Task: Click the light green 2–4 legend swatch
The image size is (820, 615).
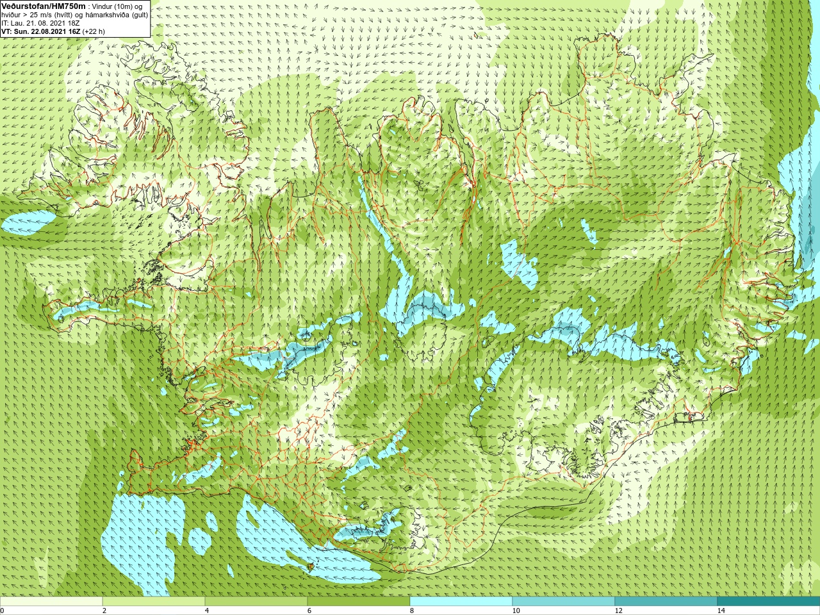Action: point(154,602)
